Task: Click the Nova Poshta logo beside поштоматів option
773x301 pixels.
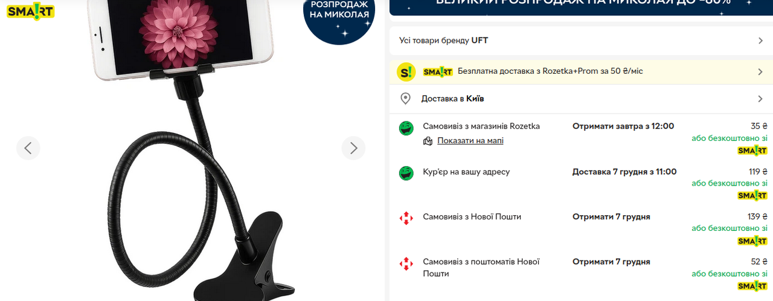Action: click(x=406, y=263)
